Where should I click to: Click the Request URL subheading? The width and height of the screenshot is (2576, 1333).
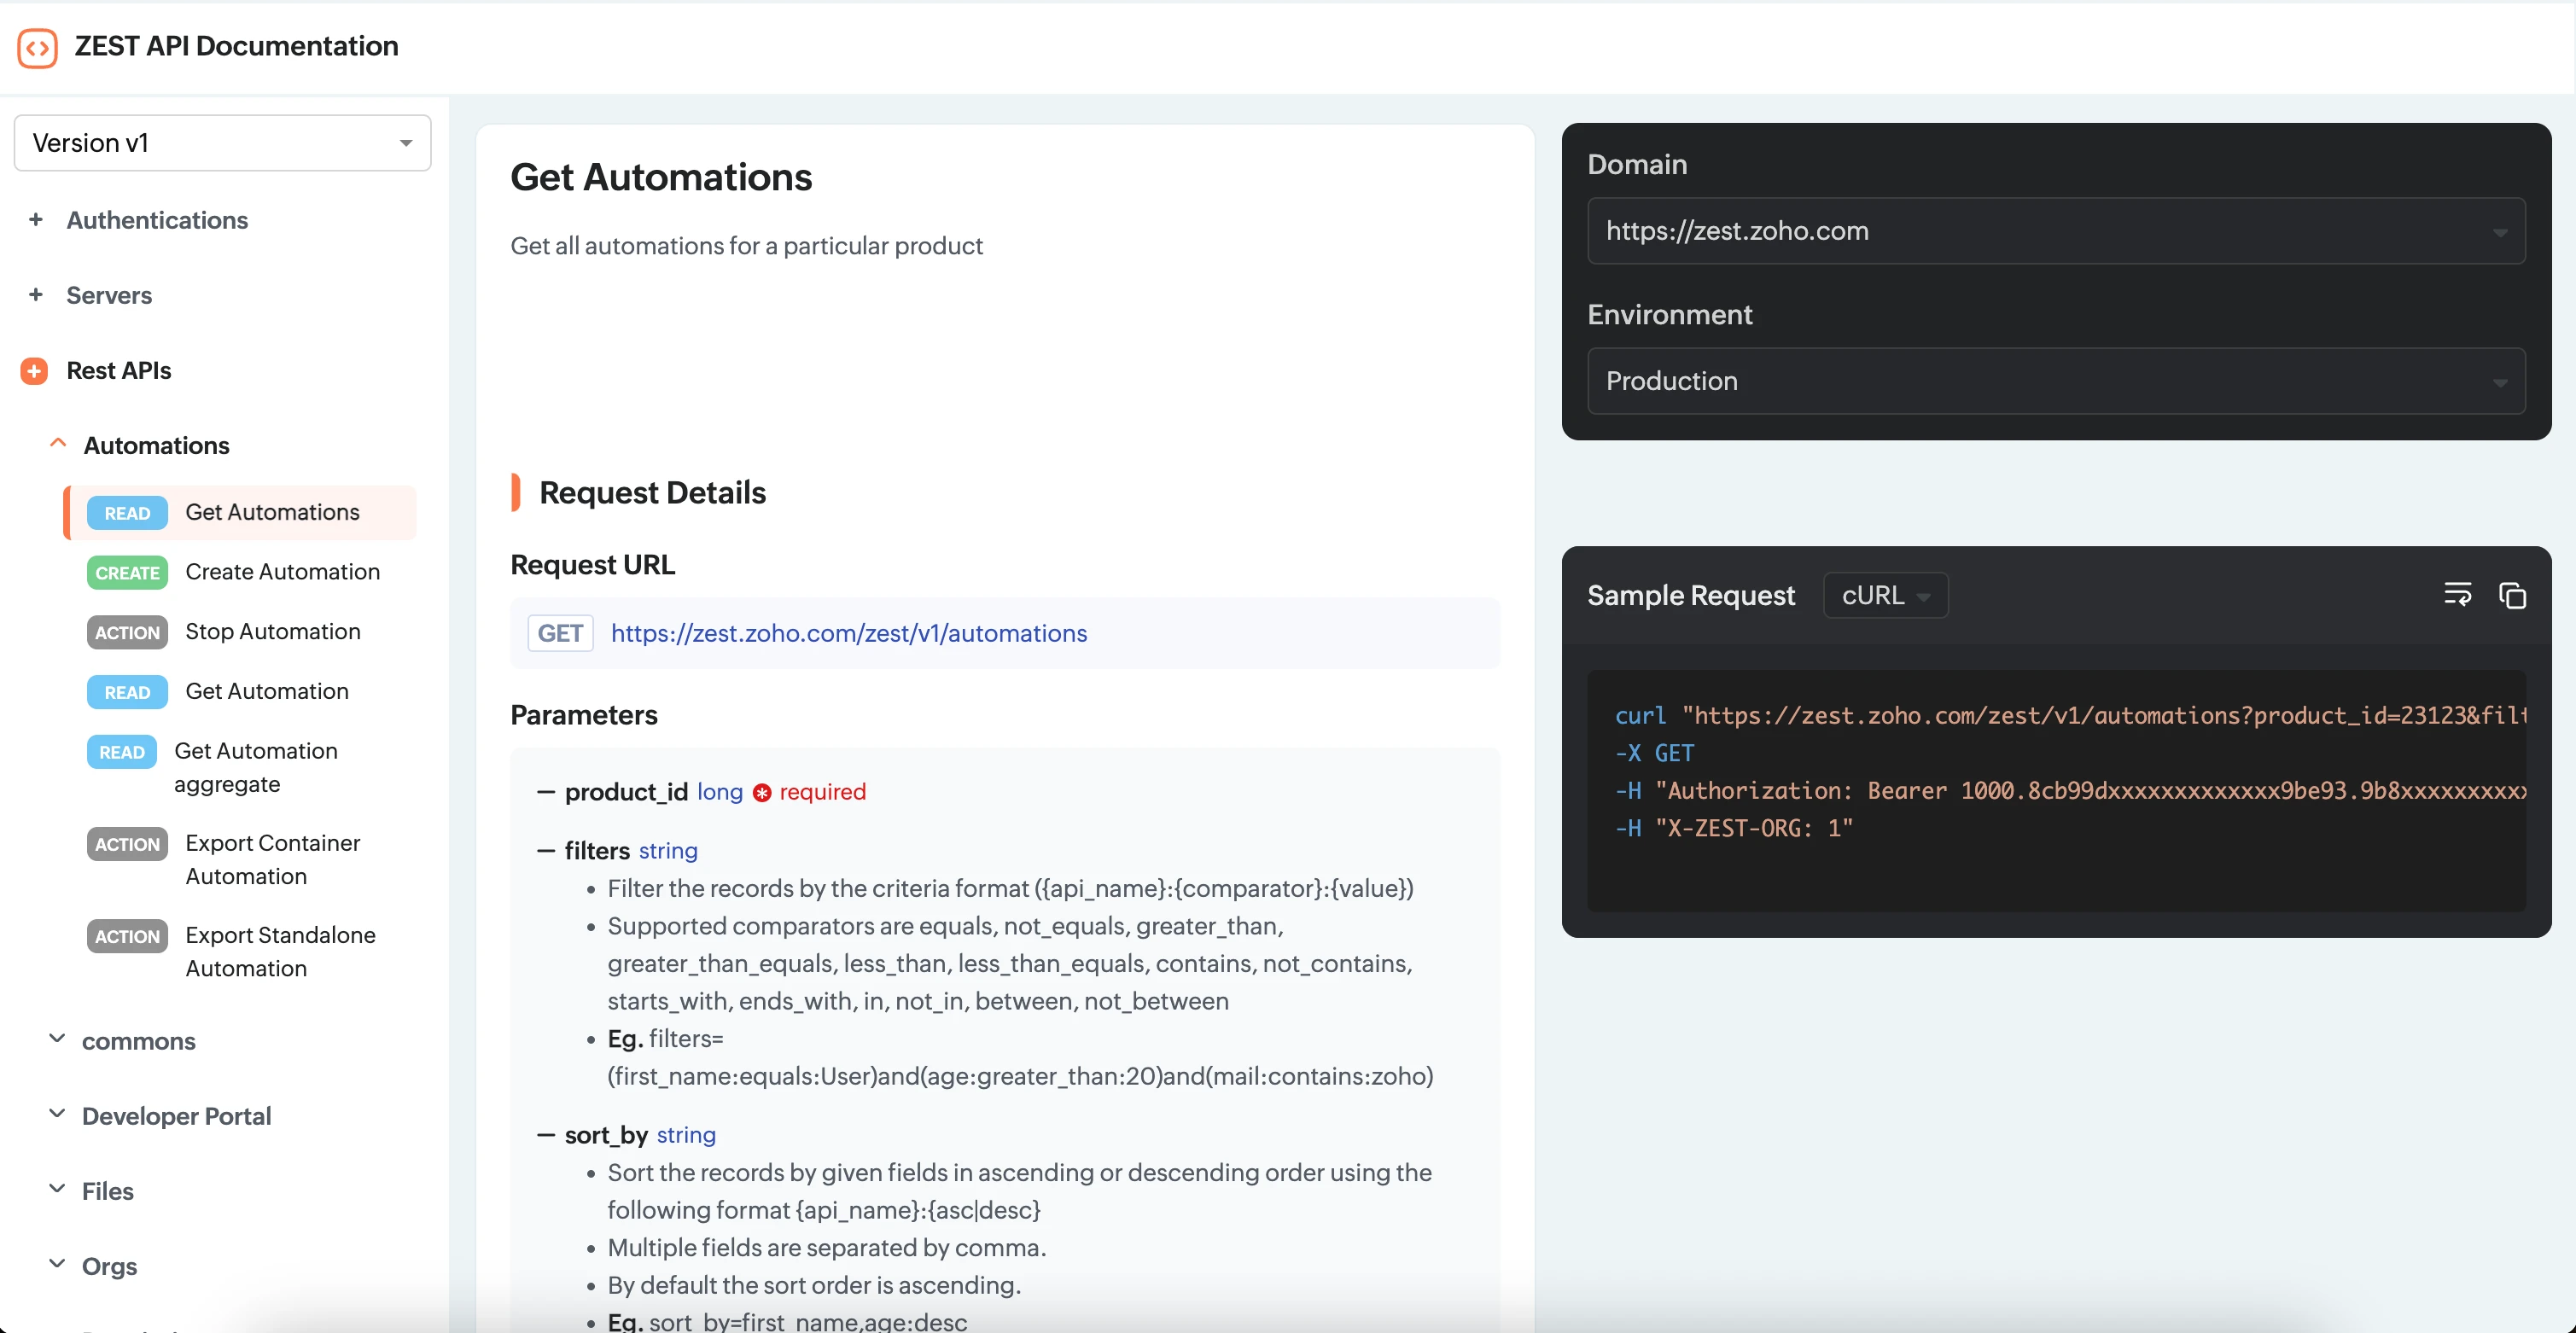point(592,565)
